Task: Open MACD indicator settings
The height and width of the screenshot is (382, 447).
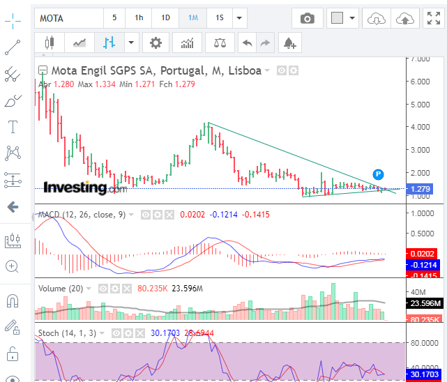Action: tap(158, 215)
